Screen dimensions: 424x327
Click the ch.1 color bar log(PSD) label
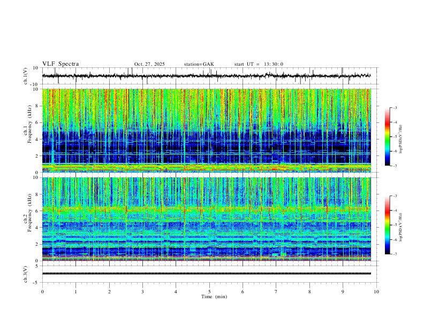(x=401, y=139)
